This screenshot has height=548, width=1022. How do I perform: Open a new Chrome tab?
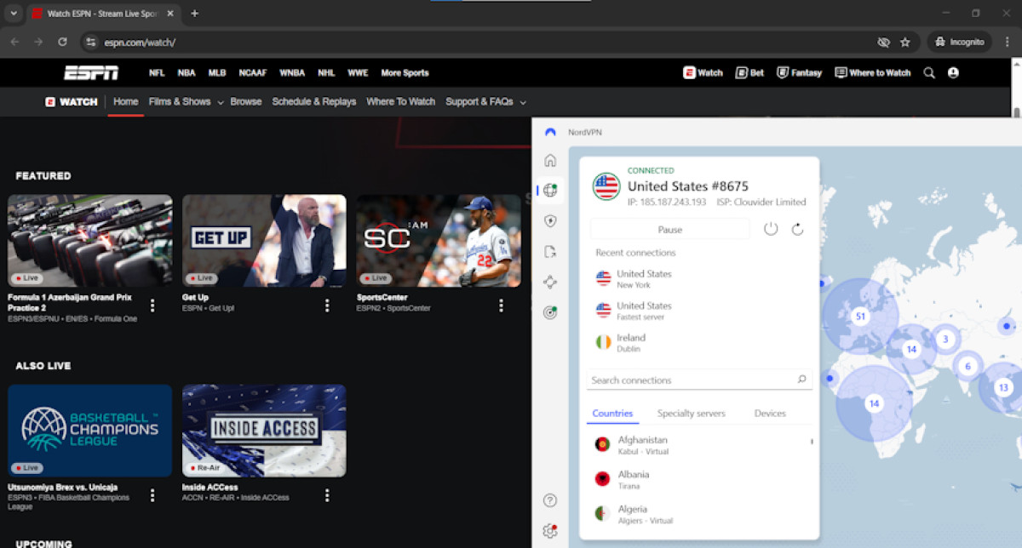[x=194, y=14]
